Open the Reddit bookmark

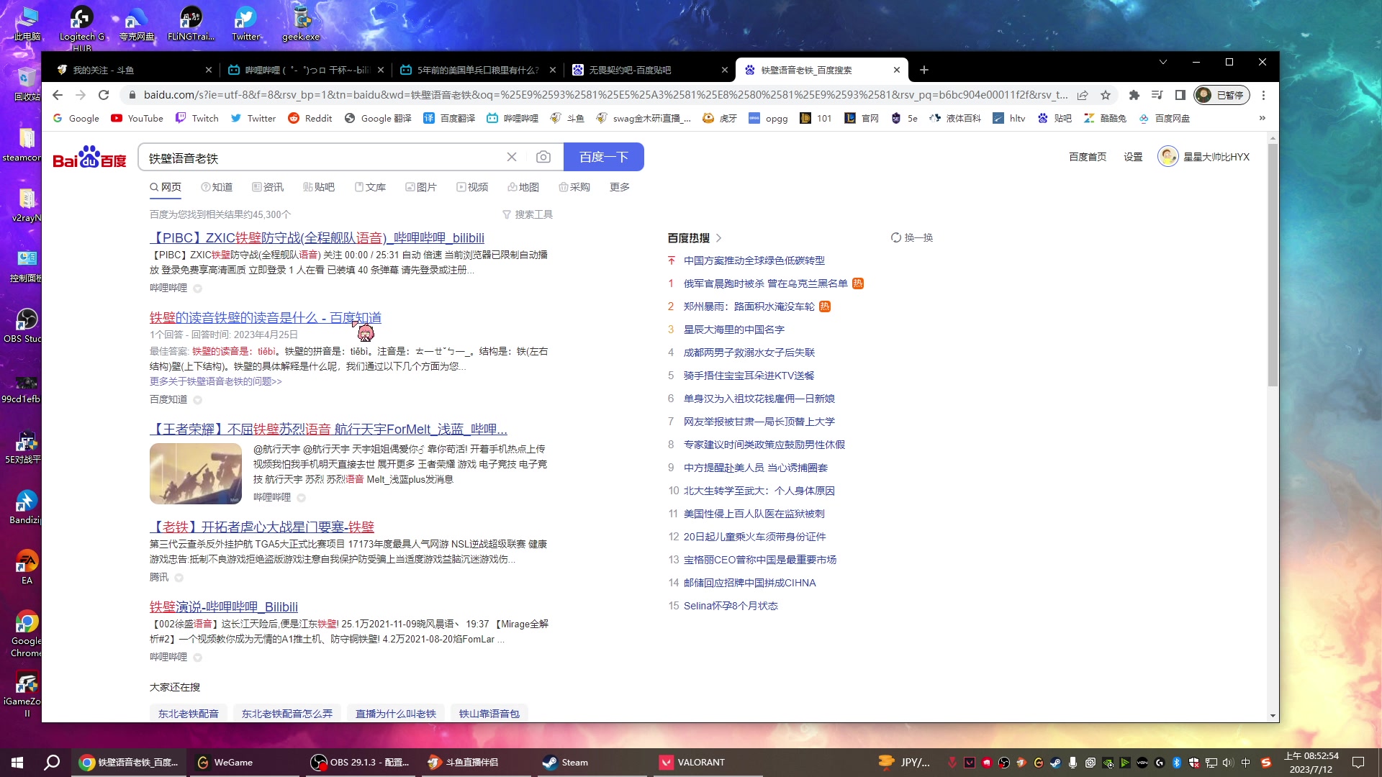(x=310, y=118)
